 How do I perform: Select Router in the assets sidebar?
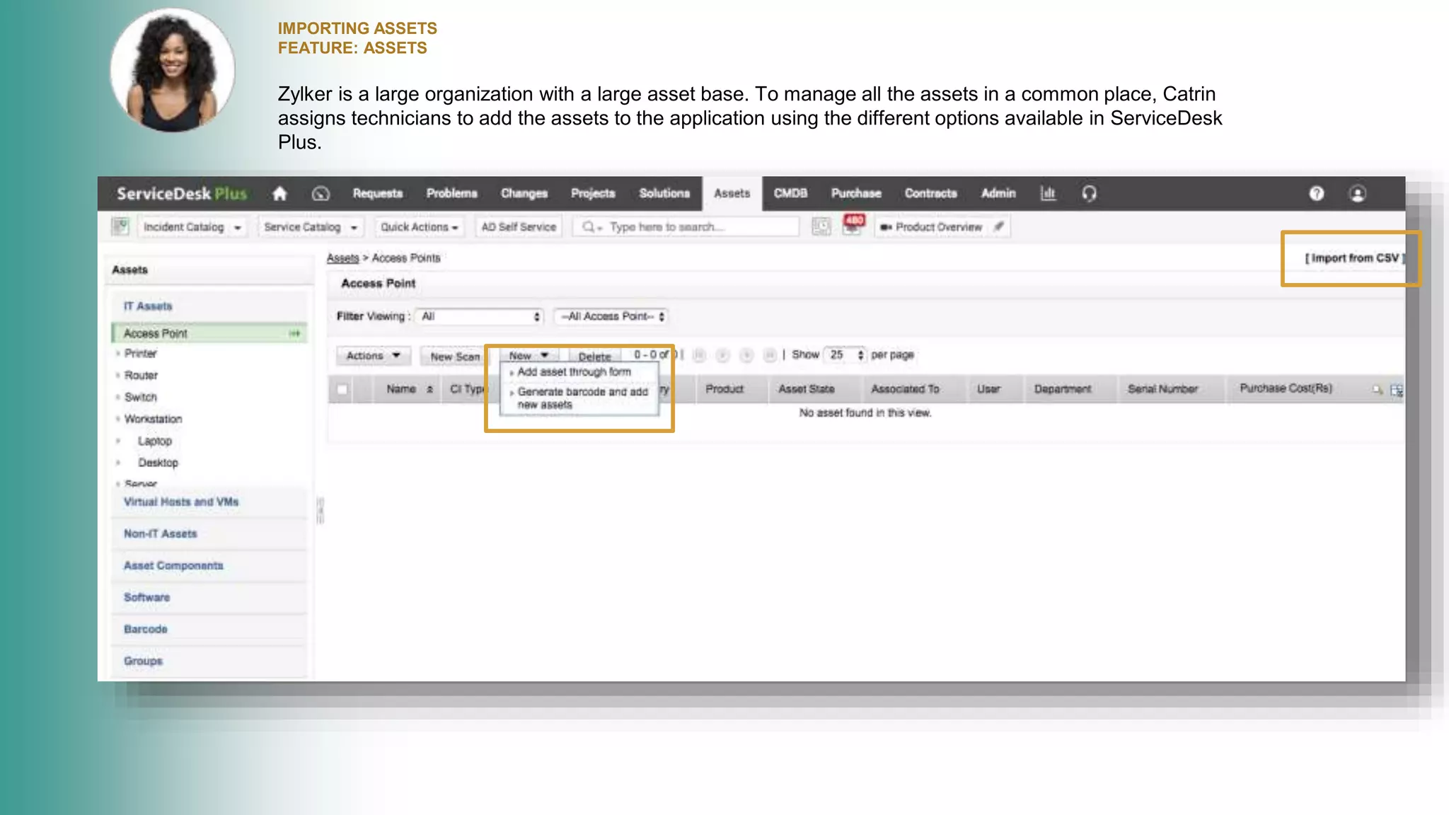point(141,375)
